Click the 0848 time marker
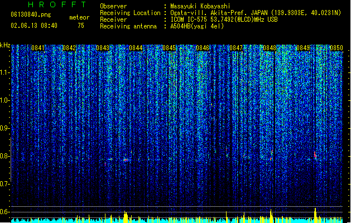Image resolution: width=351 pixels, height=223 pixels. tap(270, 48)
